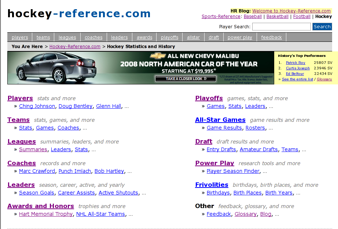Open Amateur Drafts link
This screenshot has height=229, width=338.
(259, 149)
